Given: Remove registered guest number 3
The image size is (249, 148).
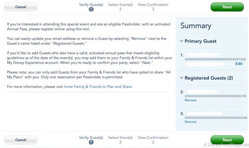Looking at the screenshot, I should [190, 122].
